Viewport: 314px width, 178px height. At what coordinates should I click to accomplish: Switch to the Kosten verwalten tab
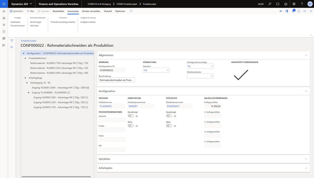[91, 11]
